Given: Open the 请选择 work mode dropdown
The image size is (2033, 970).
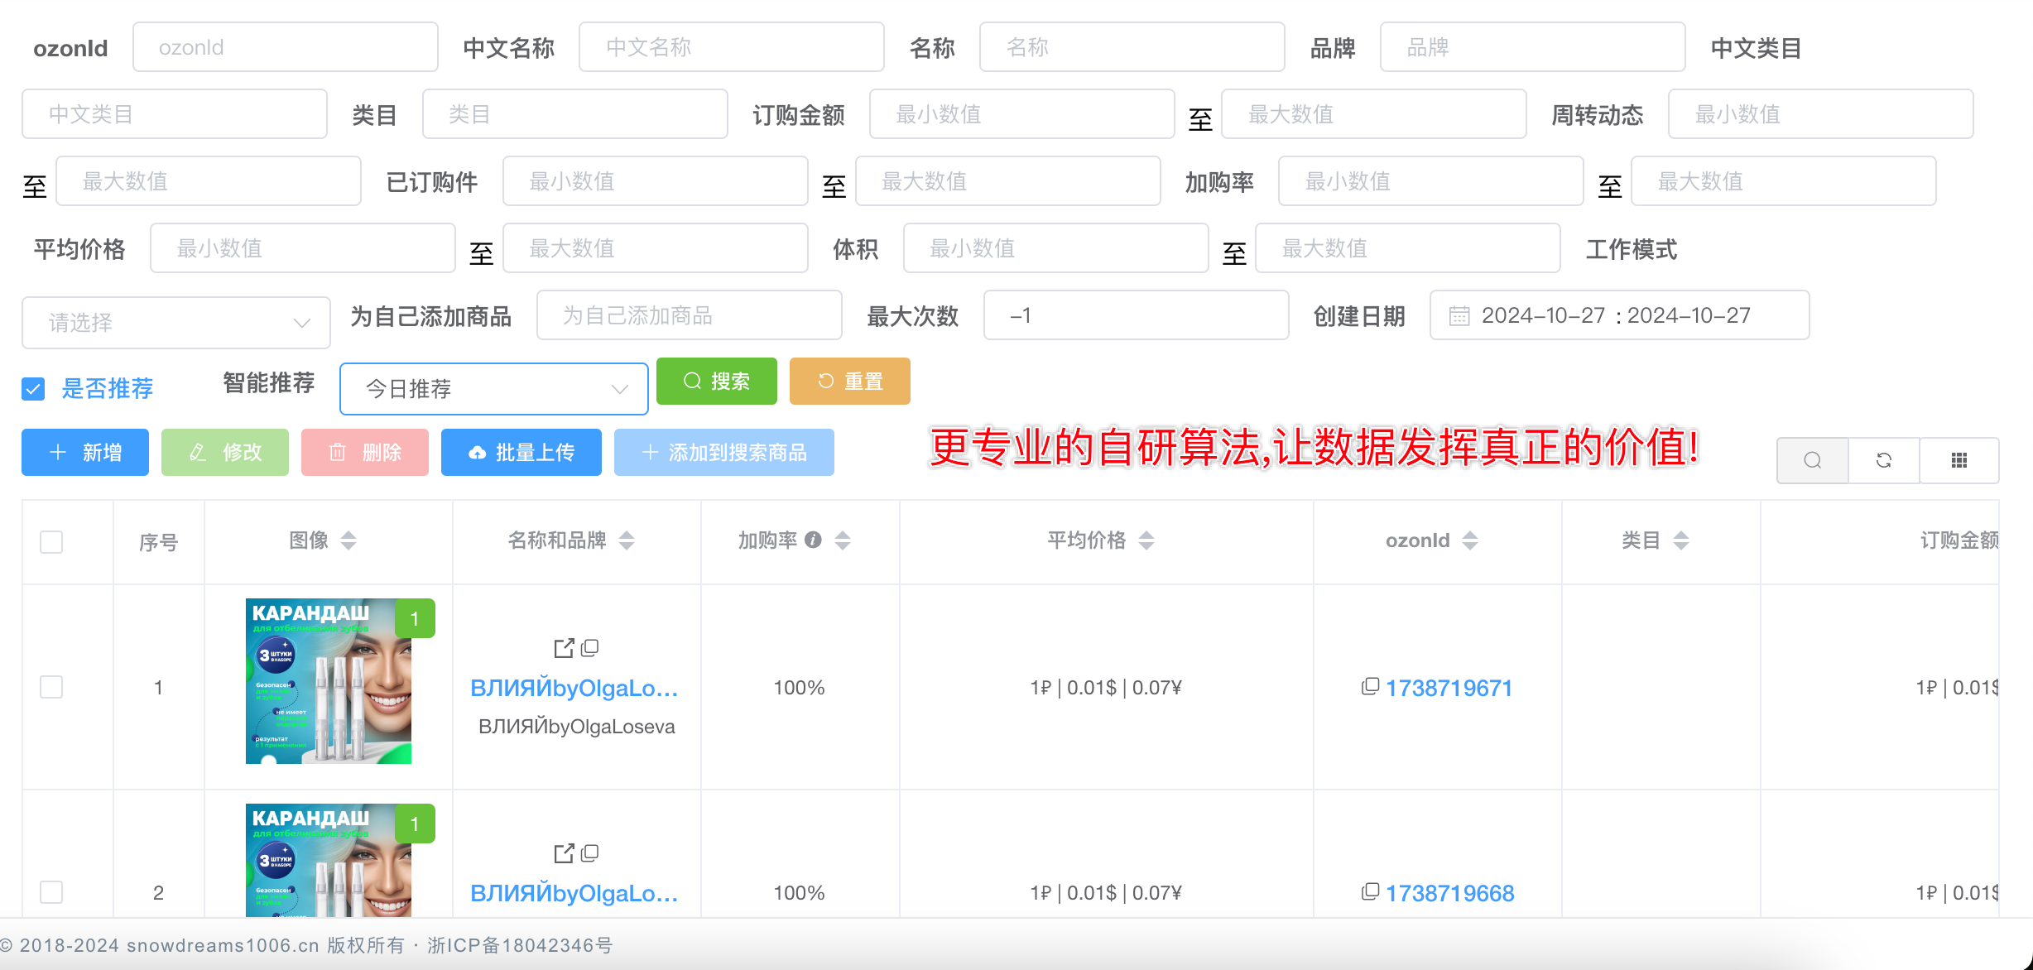Looking at the screenshot, I should (175, 323).
